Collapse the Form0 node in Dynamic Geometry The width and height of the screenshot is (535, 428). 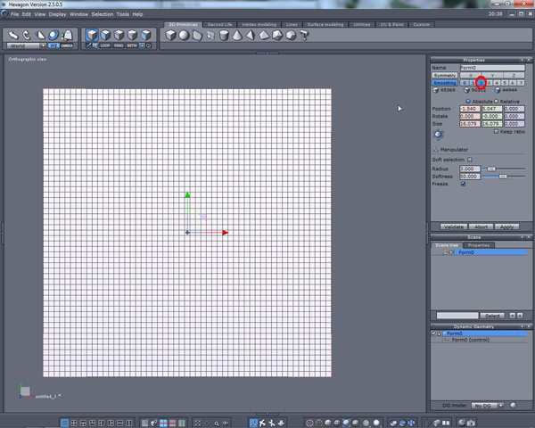tap(445, 333)
